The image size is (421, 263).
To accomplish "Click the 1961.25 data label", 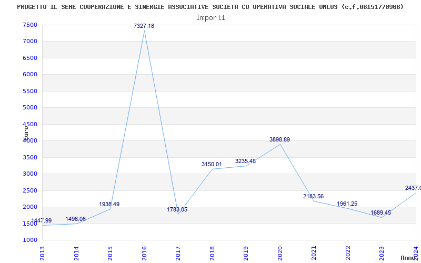I will (347, 204).
